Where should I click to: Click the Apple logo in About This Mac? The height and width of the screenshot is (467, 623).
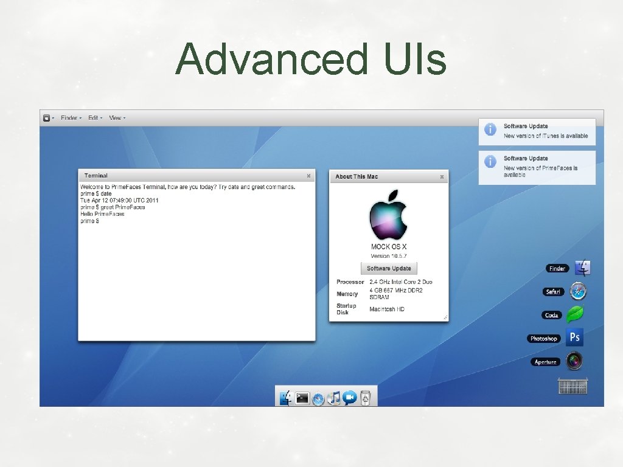[x=388, y=215]
